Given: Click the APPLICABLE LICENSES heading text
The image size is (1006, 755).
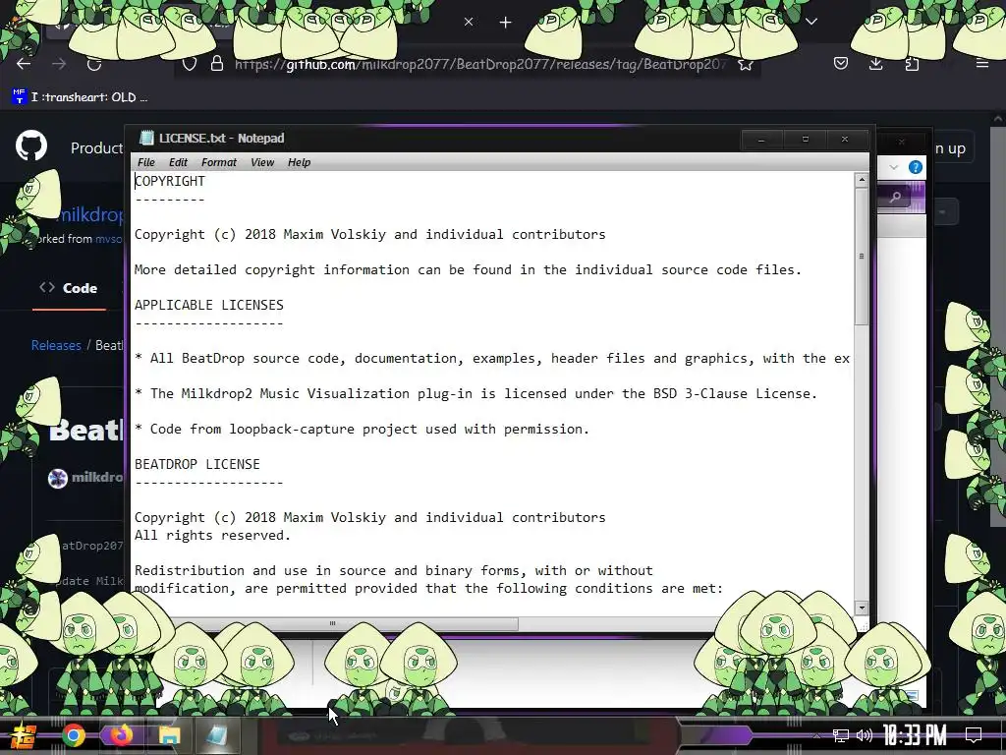Looking at the screenshot, I should coord(209,305).
